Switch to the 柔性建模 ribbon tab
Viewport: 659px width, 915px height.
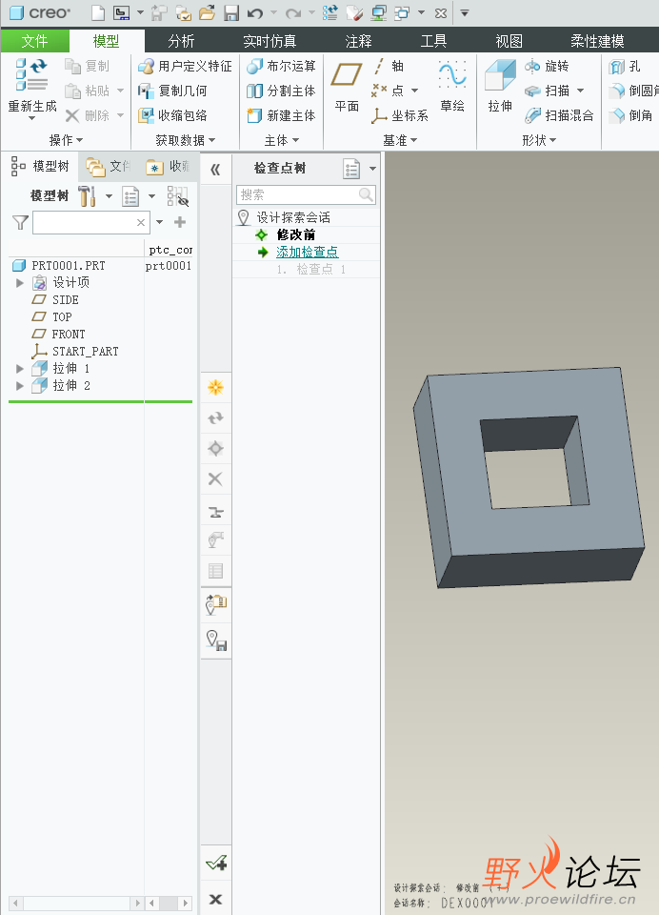[x=597, y=41]
